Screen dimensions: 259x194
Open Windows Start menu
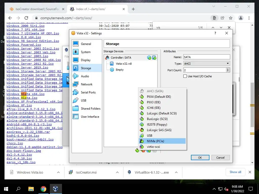point(6,189)
